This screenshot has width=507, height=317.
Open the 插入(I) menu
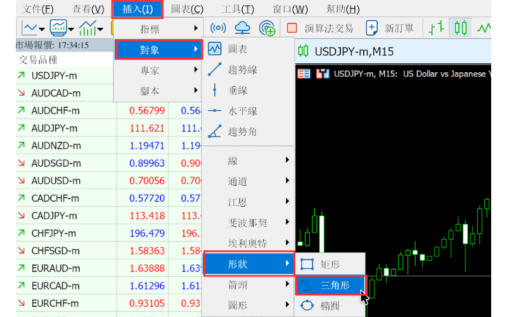138,9
